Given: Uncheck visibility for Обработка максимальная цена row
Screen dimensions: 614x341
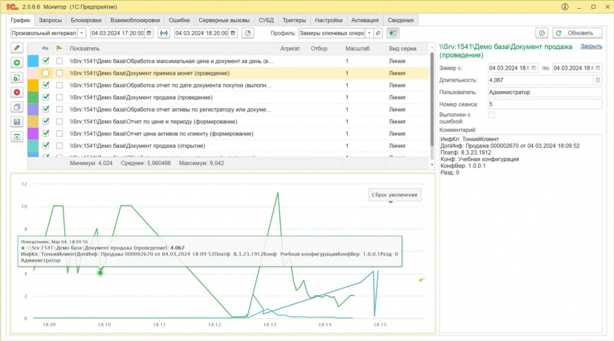Looking at the screenshot, I should pos(46,61).
